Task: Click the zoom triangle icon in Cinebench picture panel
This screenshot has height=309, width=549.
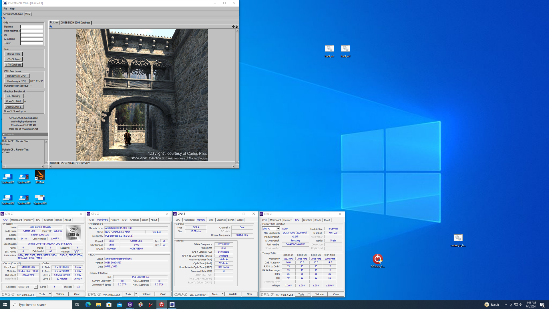Action: (237, 27)
